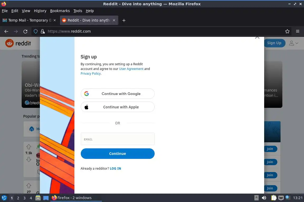
Task: Click the clock showing 13:21
Action: (298, 198)
